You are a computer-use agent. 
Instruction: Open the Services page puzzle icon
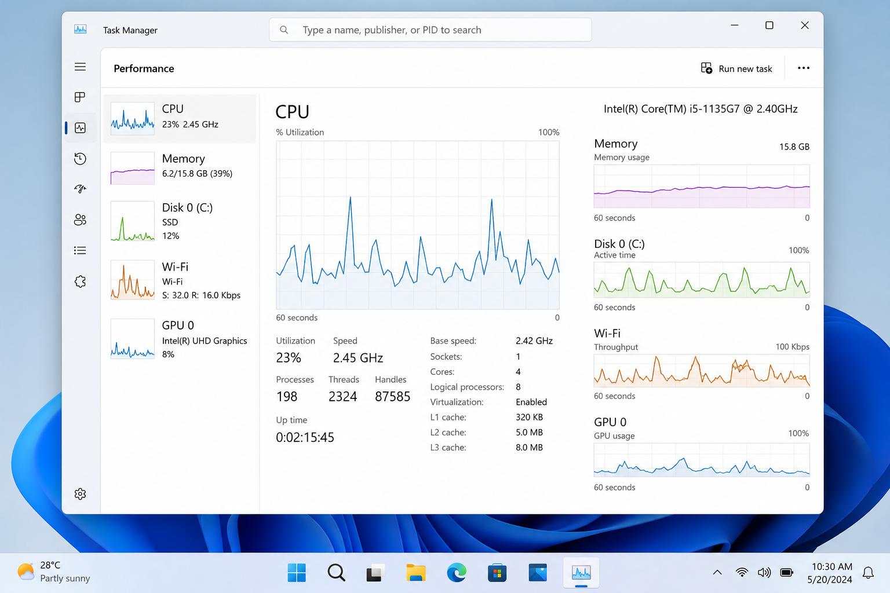[80, 281]
